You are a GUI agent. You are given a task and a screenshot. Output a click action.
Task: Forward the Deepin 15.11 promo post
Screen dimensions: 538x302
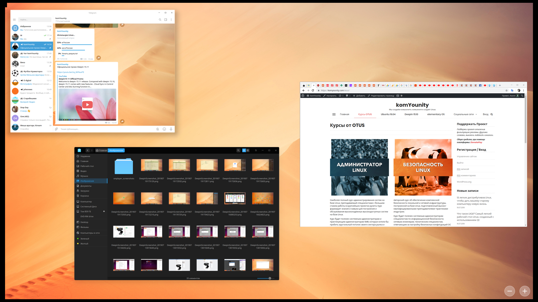click(122, 121)
